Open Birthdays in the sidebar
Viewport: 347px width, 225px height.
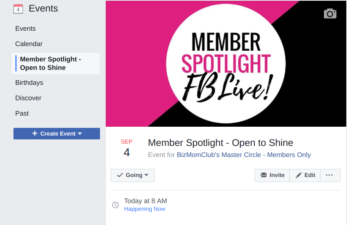click(x=29, y=83)
